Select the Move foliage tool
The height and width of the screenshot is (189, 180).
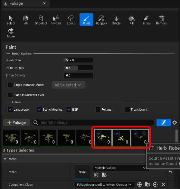click(11, 33)
